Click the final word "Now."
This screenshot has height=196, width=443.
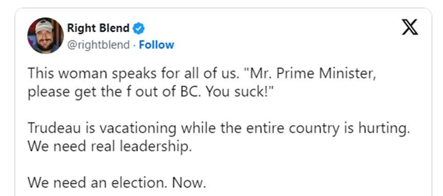[x=189, y=183]
